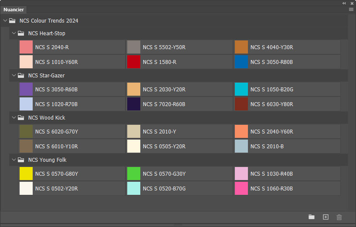Viewport: 356px width, 227px height.
Task: Click the group name 'NCS Wood Kick'
Action: click(47, 117)
